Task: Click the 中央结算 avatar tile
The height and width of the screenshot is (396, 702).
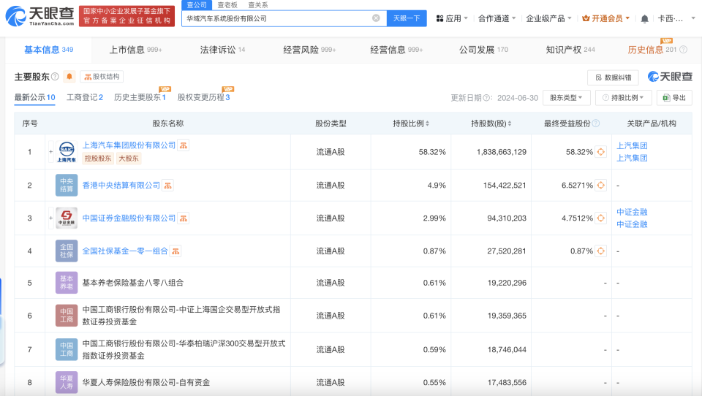Action: point(67,186)
